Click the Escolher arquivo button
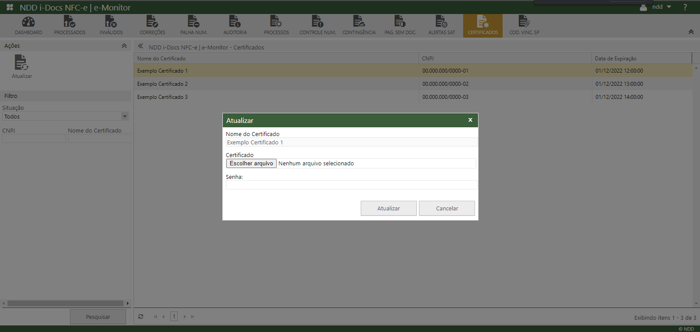 251,164
